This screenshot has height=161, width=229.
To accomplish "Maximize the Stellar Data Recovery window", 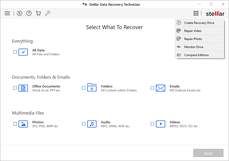I will coord(211,4).
